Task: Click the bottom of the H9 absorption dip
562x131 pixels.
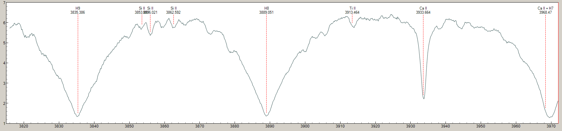Action: (x=77, y=116)
